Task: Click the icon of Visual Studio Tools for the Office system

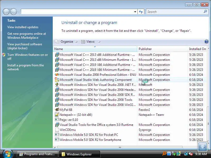Action: coord(57,125)
